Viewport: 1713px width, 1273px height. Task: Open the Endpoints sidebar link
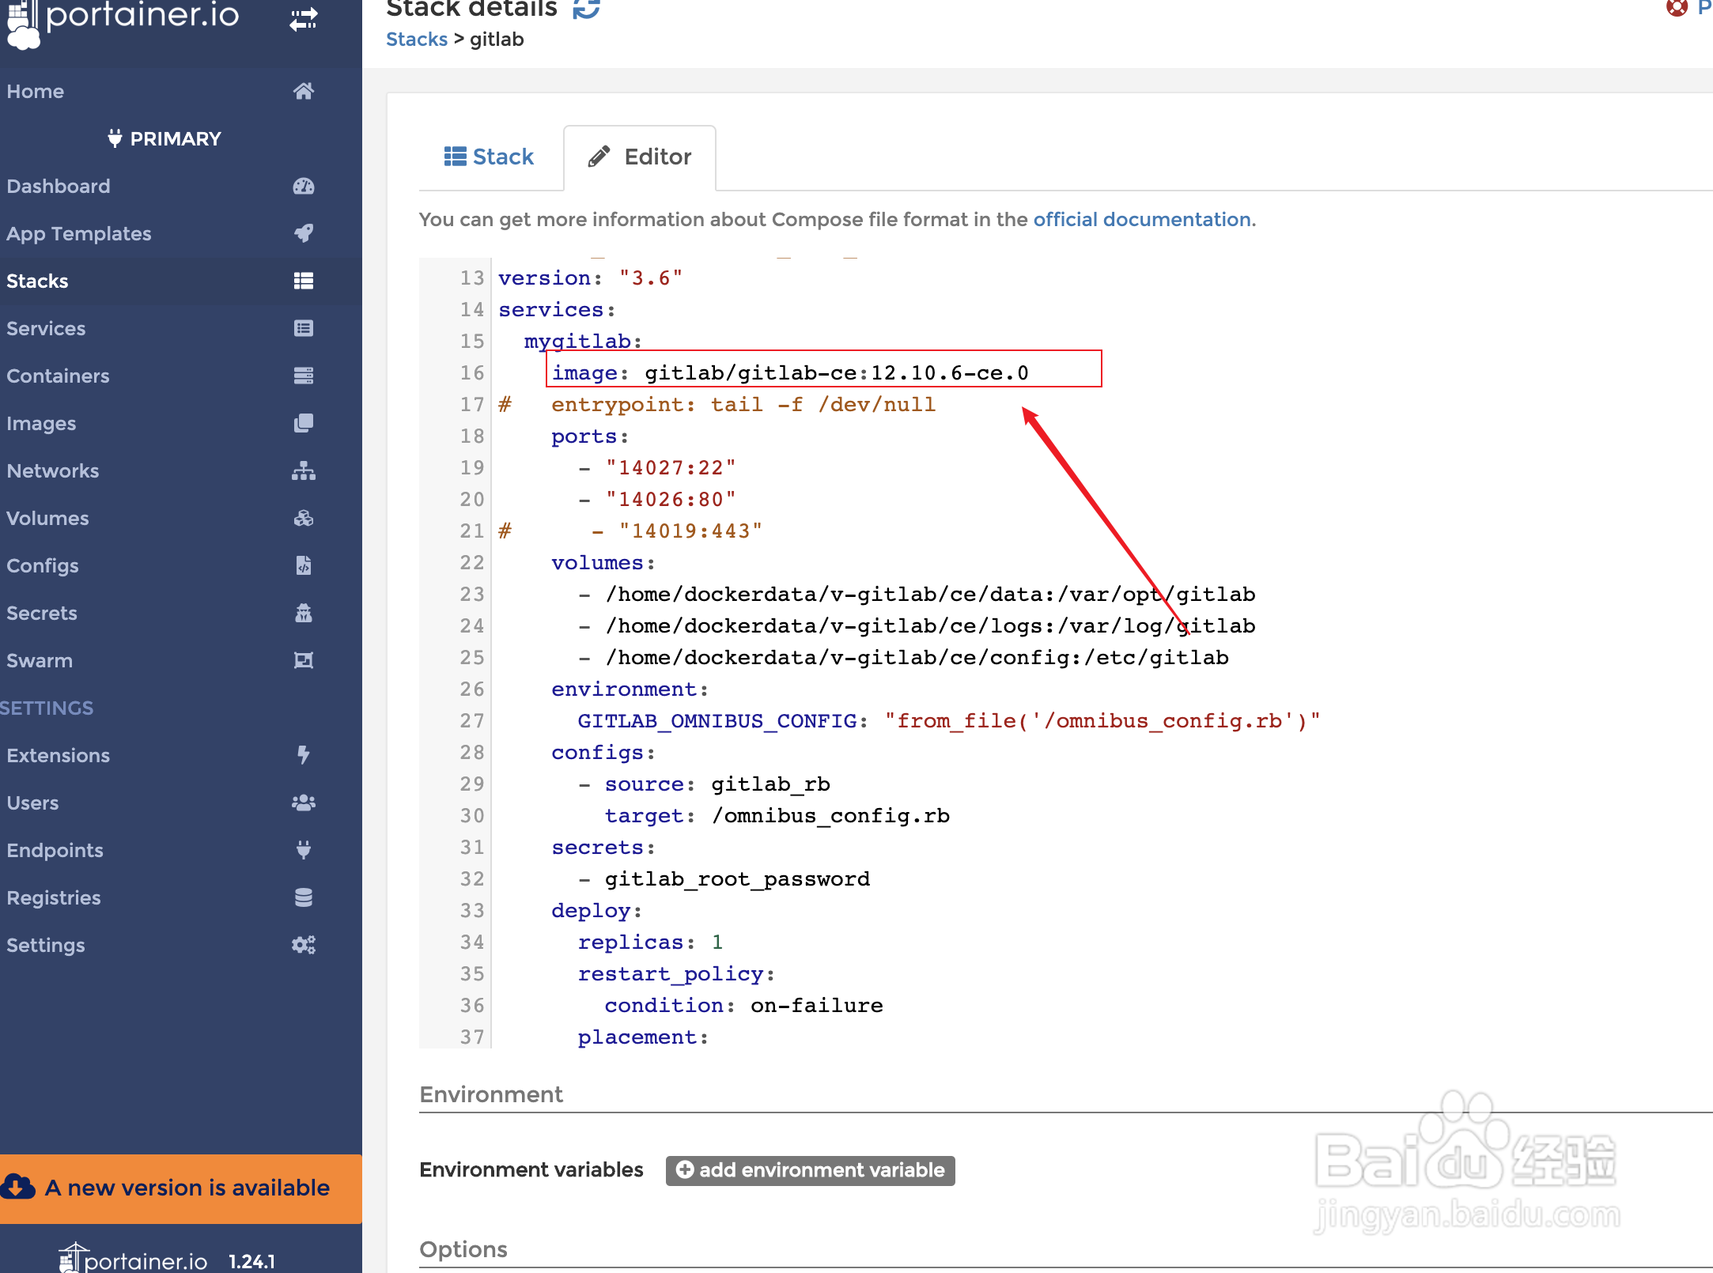55,850
